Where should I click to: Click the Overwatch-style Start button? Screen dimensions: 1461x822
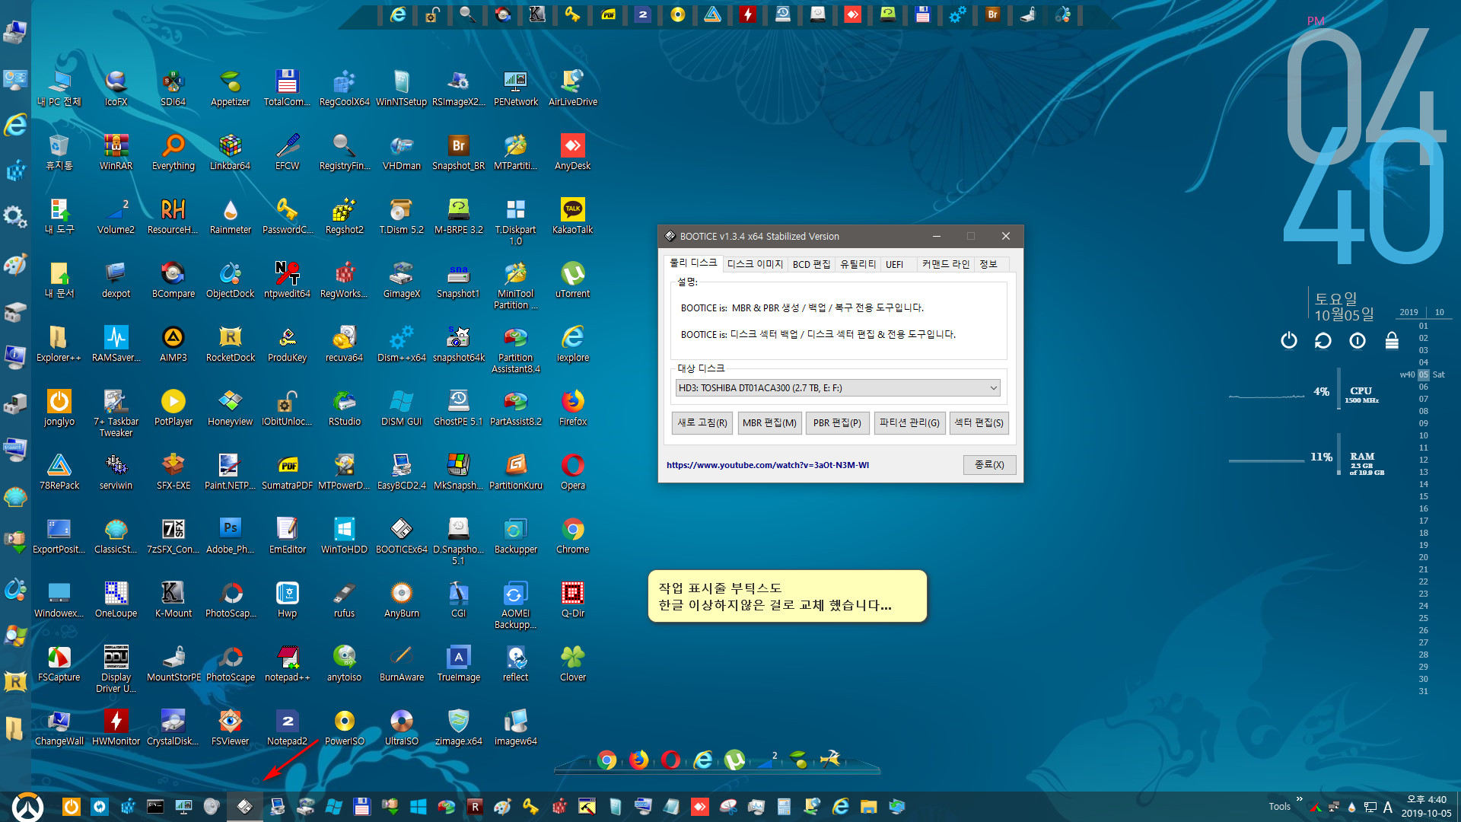coord(28,807)
